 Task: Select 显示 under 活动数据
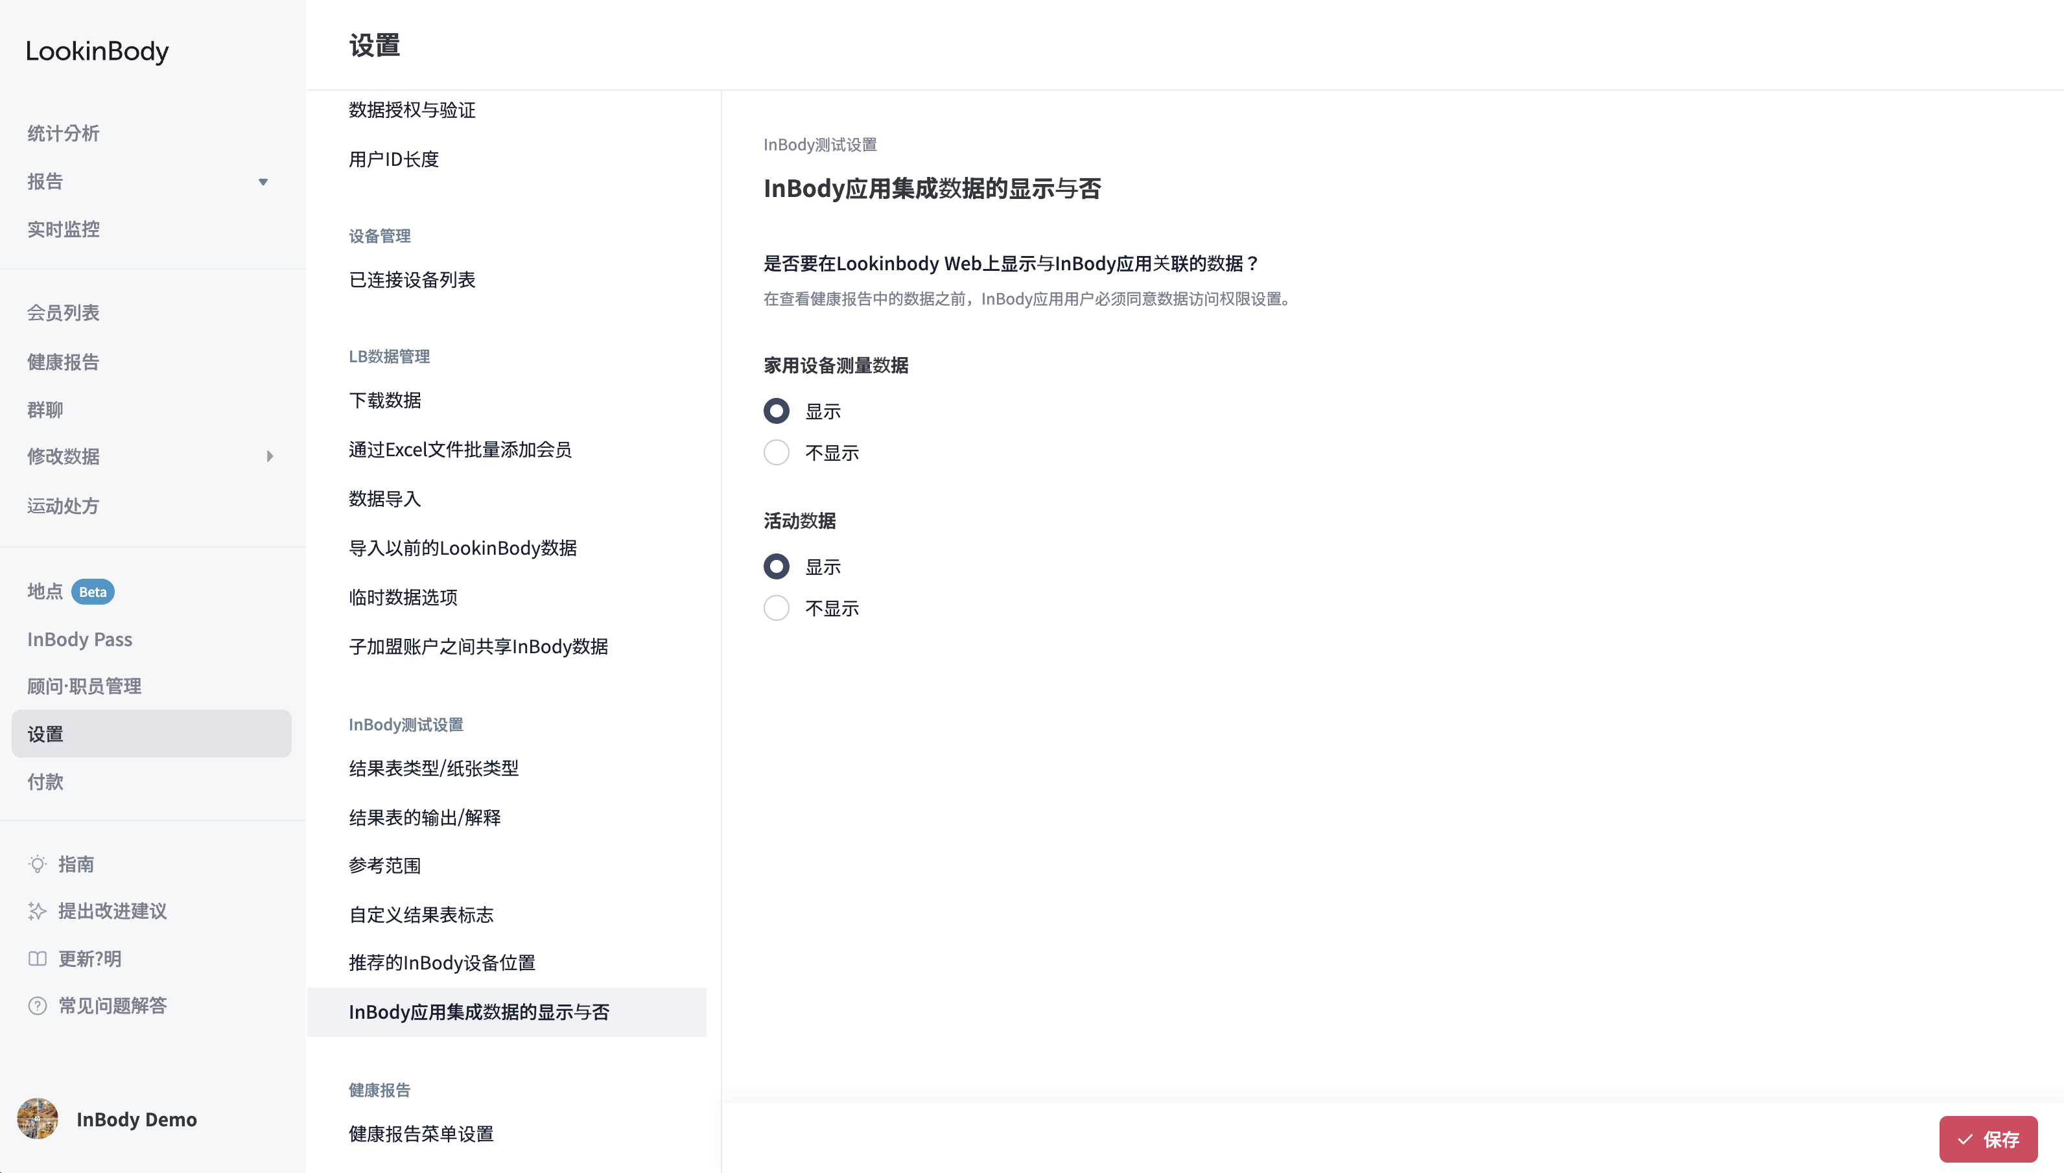tap(777, 567)
